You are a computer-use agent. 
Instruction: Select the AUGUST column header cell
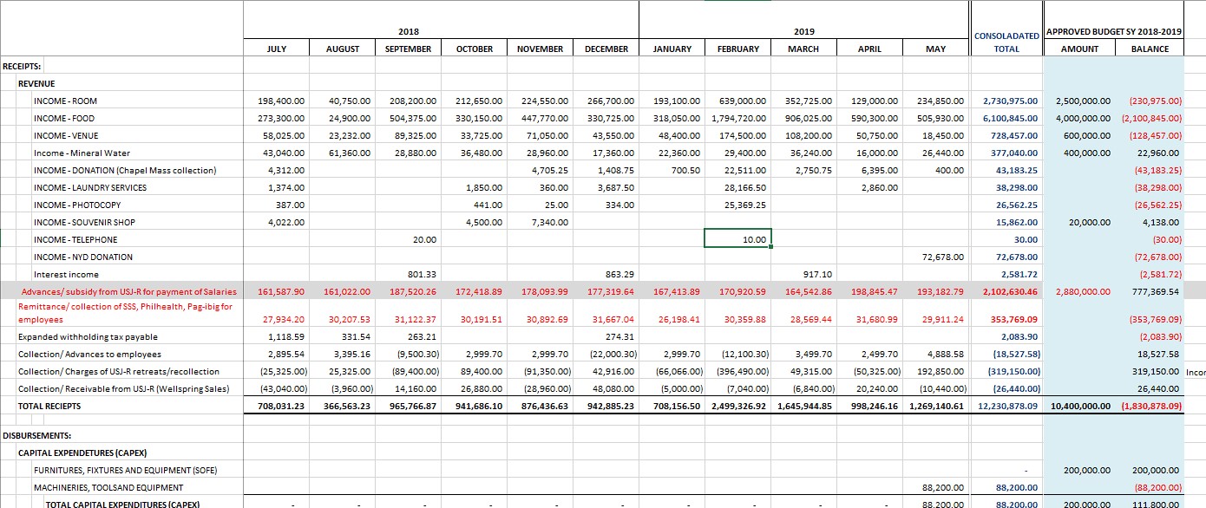pyautogui.click(x=343, y=49)
